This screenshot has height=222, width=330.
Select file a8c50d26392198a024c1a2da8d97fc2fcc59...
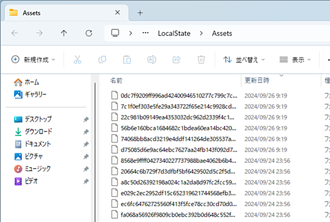pyautogui.click(x=179, y=183)
